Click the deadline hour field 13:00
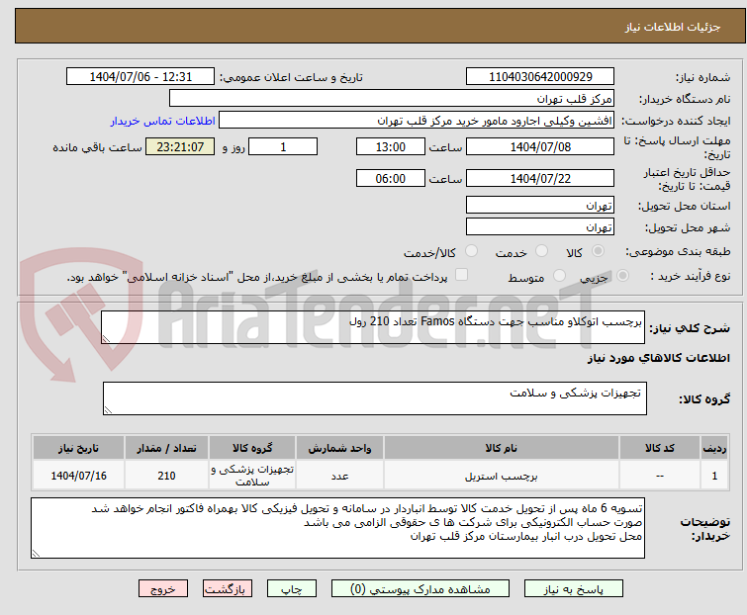 (x=390, y=146)
